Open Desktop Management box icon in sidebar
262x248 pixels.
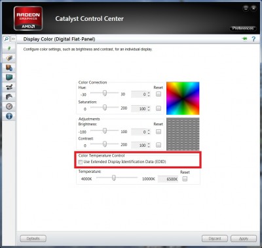(x=9, y=68)
